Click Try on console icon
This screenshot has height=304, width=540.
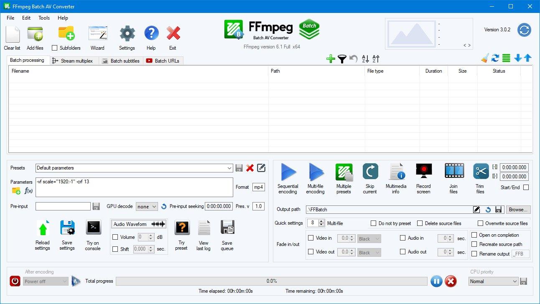tap(93, 228)
